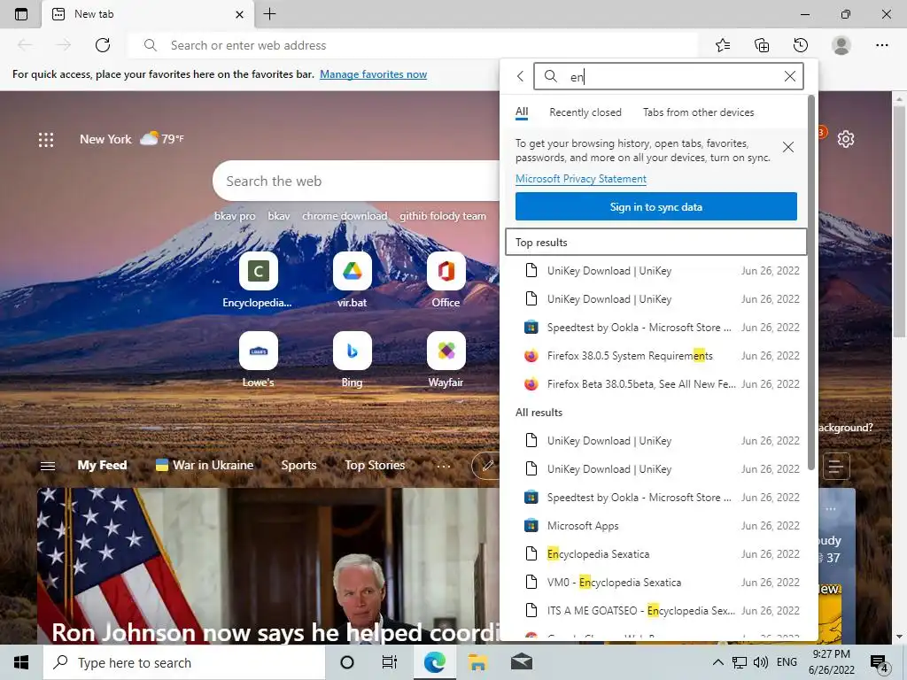The image size is (907, 680).
Task: Click the history search field
Action: 668,76
